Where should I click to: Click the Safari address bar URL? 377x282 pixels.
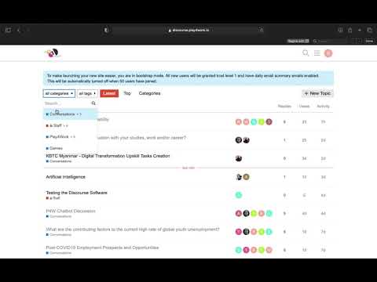point(188,30)
